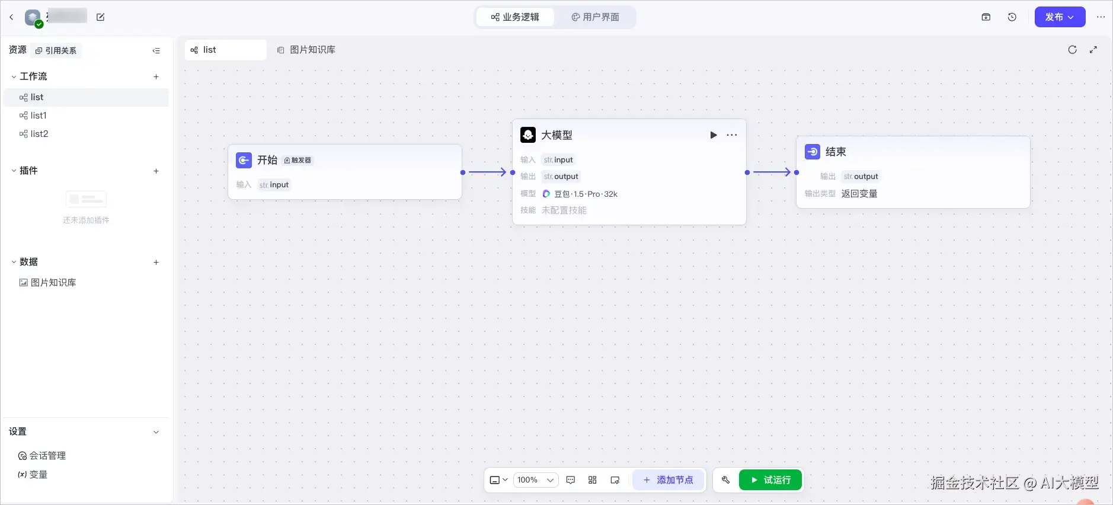The image size is (1113, 505).
Task: Select the 开始 node
Action: coord(345,172)
